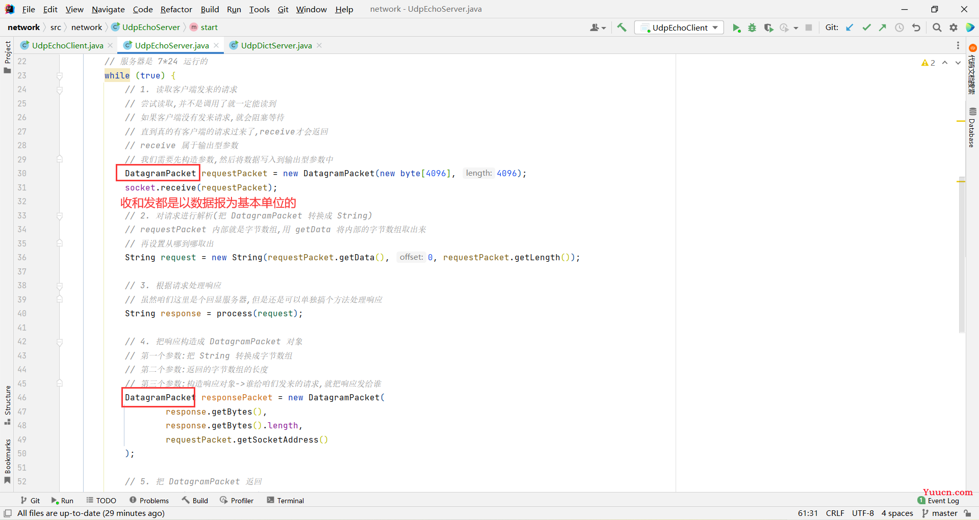Click the 4 spaces indent setting
Screen dimensions: 979x520
tap(897, 513)
